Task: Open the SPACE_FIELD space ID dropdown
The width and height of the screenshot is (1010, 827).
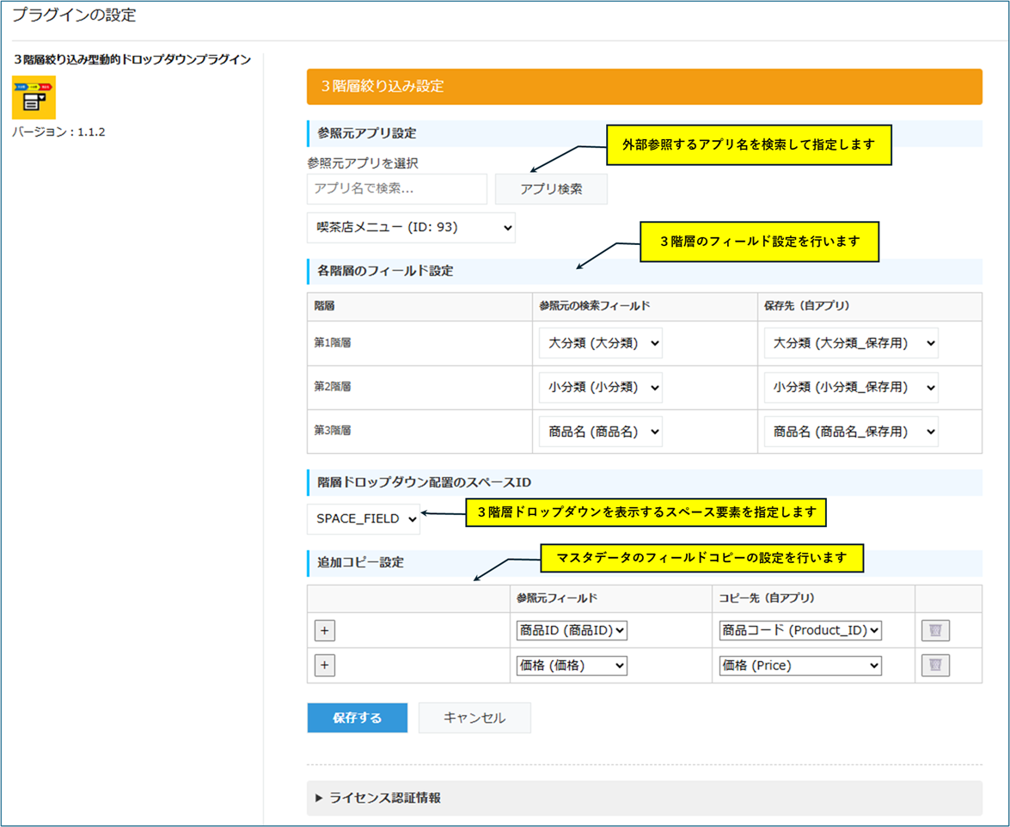Action: [x=364, y=518]
